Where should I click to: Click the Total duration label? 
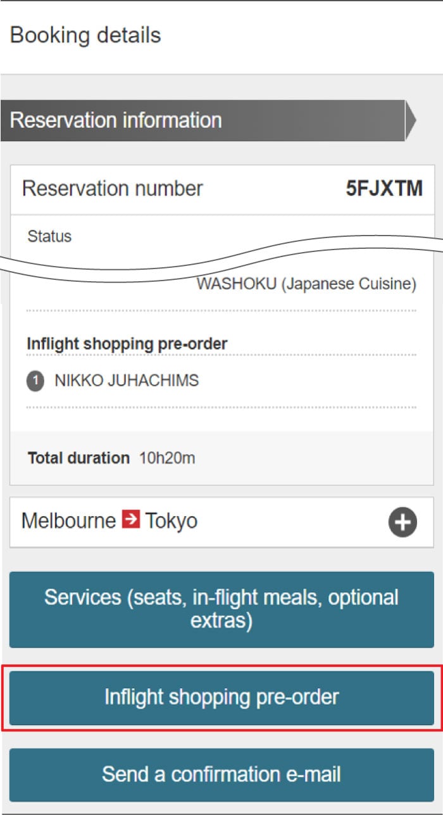pos(78,458)
